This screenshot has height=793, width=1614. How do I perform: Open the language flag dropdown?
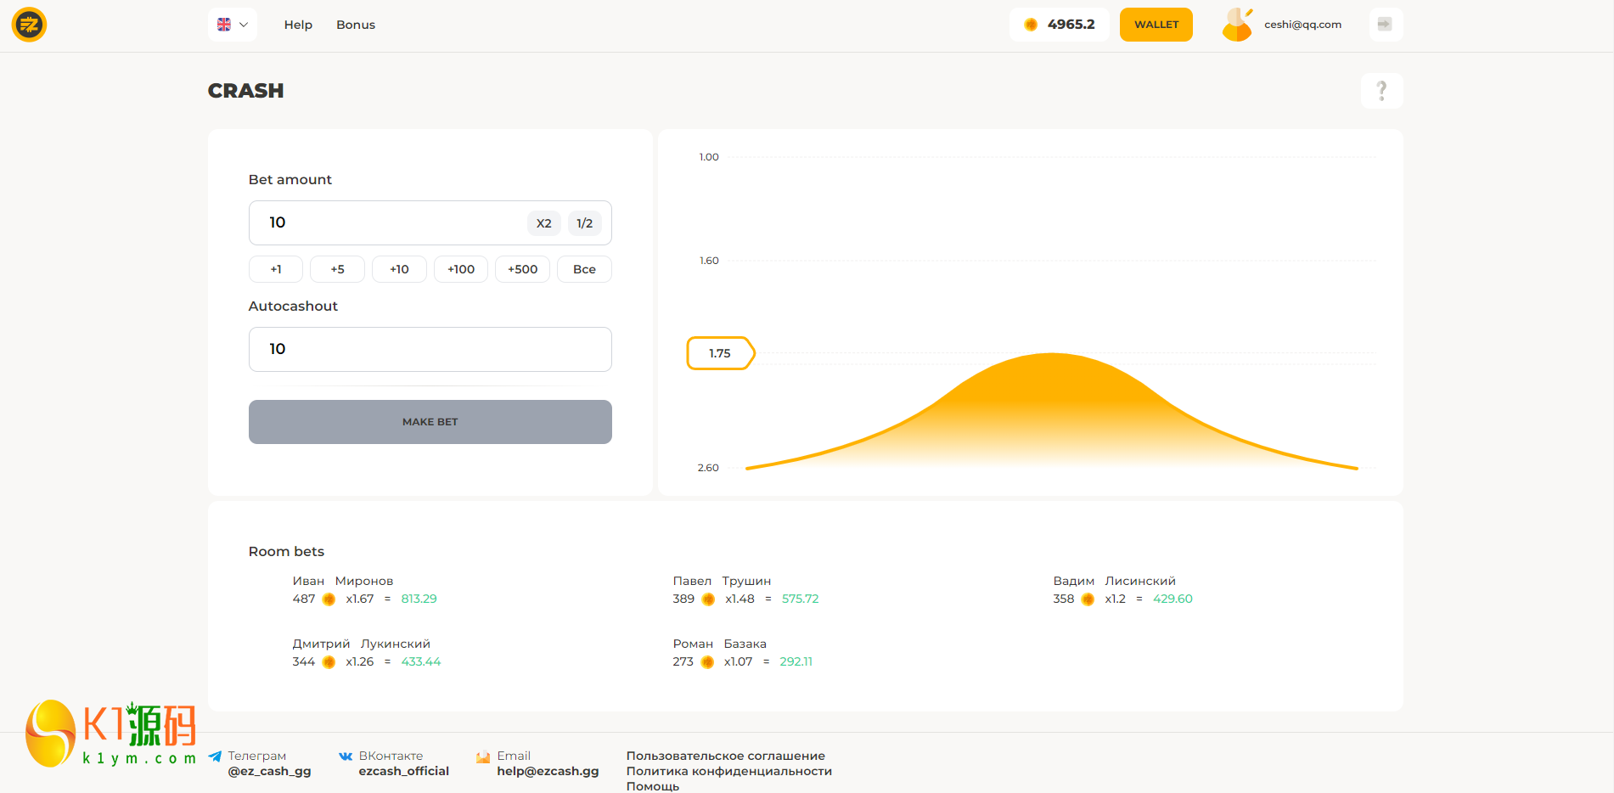point(232,25)
